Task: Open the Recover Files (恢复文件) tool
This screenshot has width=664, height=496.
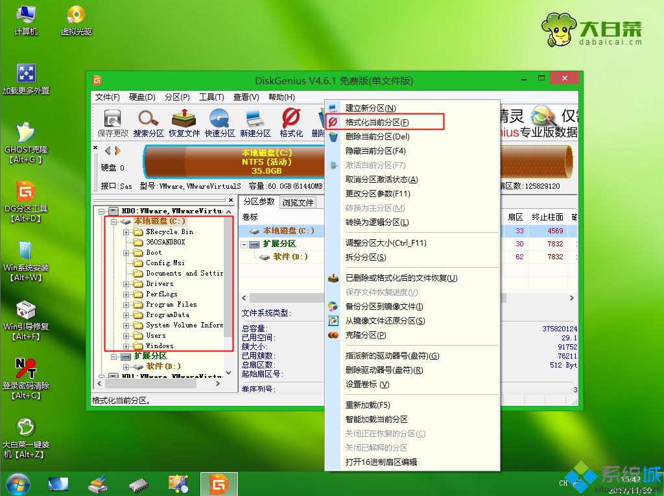Action: point(184,123)
